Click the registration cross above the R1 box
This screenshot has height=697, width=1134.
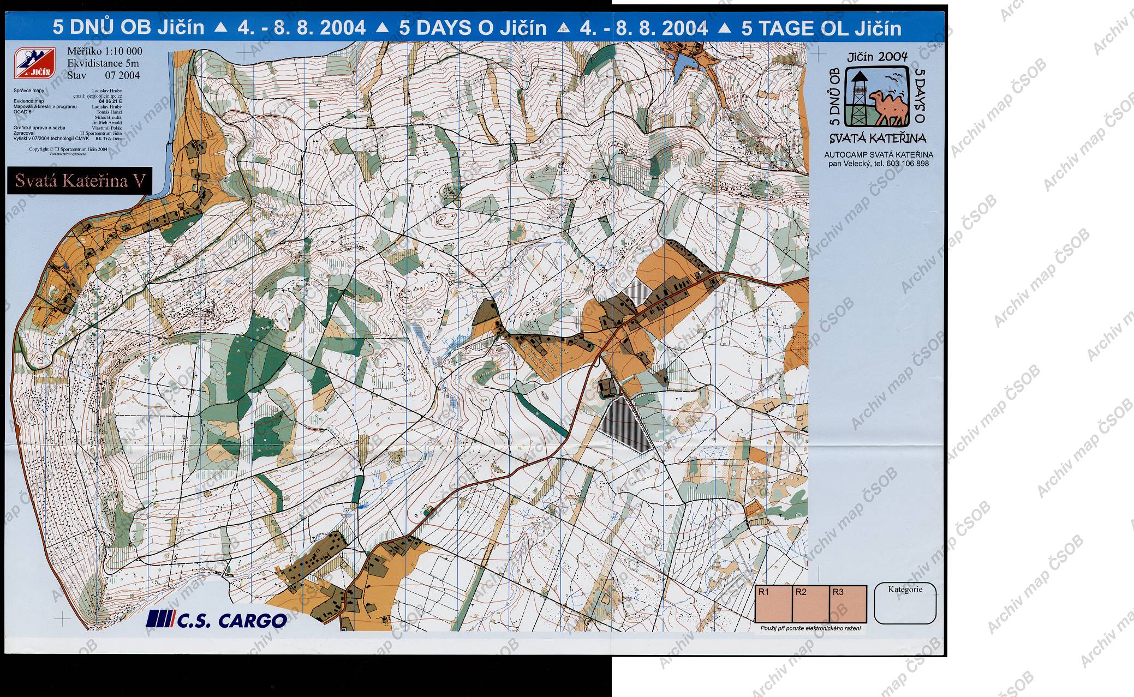click(818, 573)
